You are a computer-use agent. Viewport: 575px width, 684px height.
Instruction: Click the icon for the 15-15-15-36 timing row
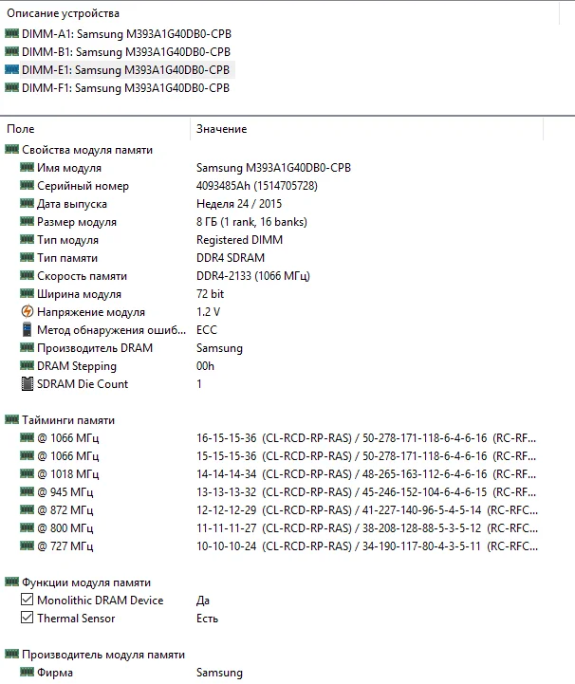point(28,455)
